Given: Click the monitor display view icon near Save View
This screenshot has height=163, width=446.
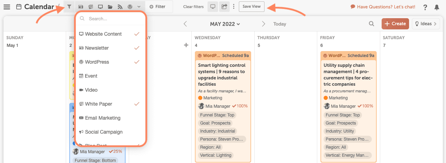Looking at the screenshot, I should pos(213,6).
